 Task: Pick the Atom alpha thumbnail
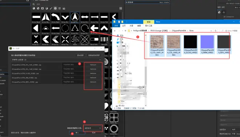tap(75, 40)
